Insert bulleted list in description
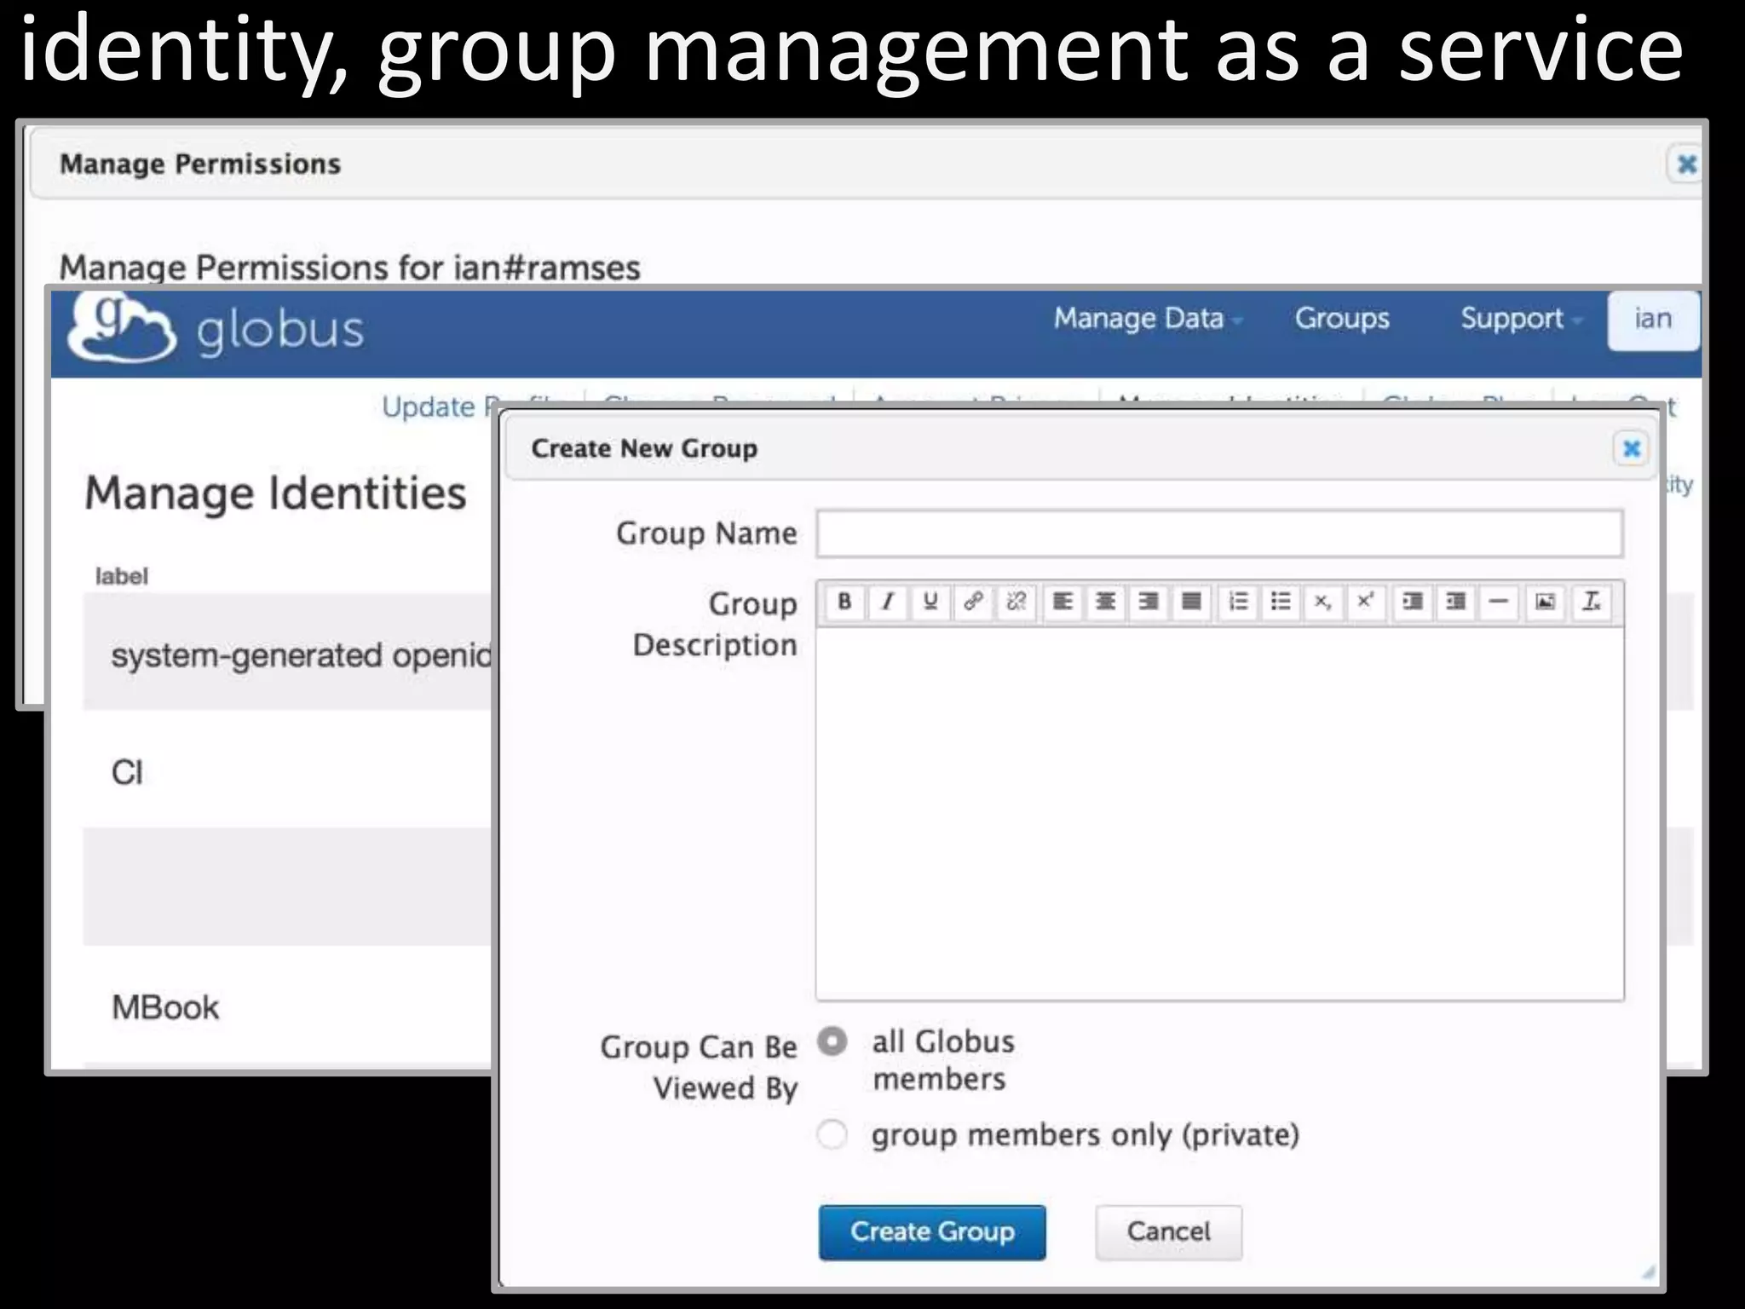The width and height of the screenshot is (1745, 1309). 1281,602
